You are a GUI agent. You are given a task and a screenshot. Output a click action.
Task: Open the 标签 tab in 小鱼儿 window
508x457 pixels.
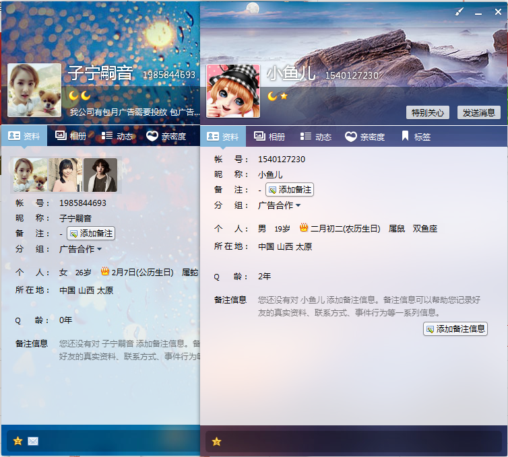pos(416,137)
